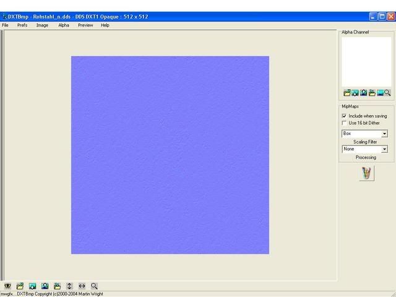The height and width of the screenshot is (297, 396).
Task: Click the magnifier icon under Alpha Channel preview
Action: [387, 93]
